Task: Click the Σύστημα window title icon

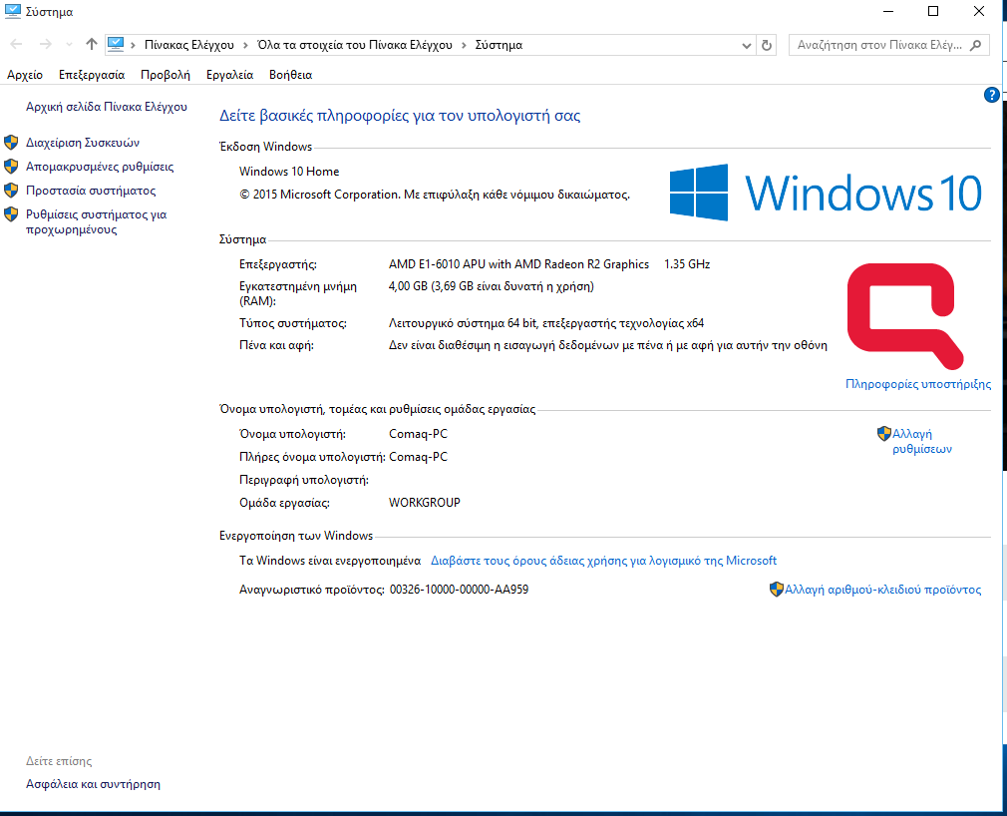Action: tap(12, 12)
